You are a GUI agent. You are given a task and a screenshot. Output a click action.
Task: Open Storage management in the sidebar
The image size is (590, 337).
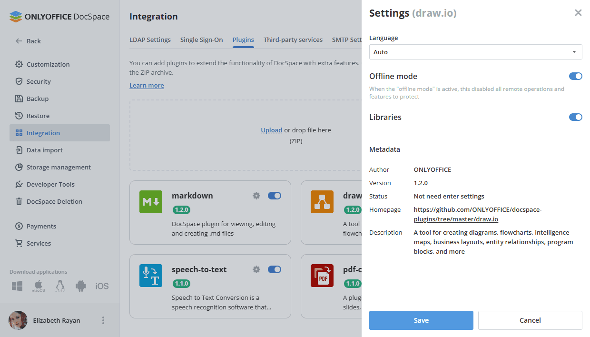click(59, 167)
